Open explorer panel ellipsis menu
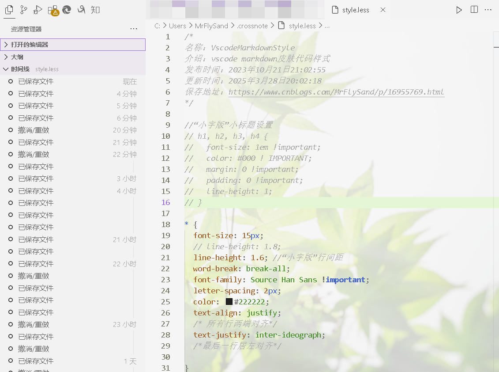 click(134, 29)
